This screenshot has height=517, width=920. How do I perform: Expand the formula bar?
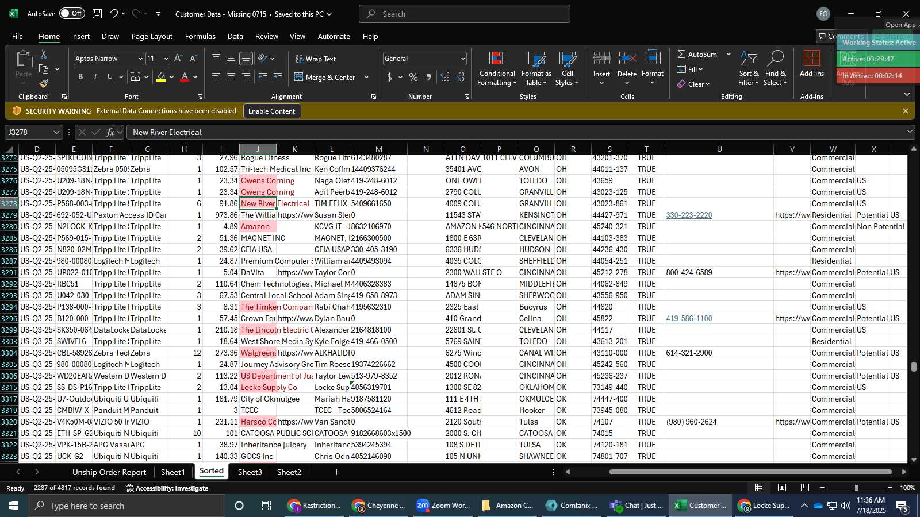click(910, 132)
